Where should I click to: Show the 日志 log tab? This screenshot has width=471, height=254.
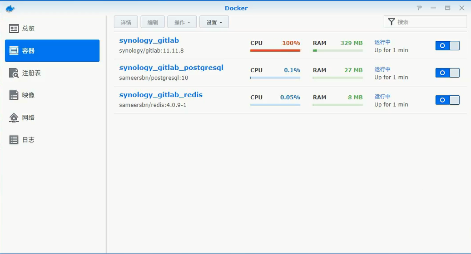[52, 140]
